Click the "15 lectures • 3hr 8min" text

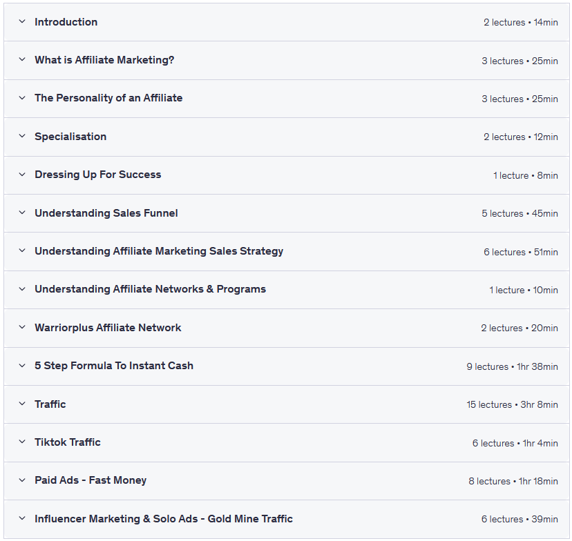(x=512, y=405)
